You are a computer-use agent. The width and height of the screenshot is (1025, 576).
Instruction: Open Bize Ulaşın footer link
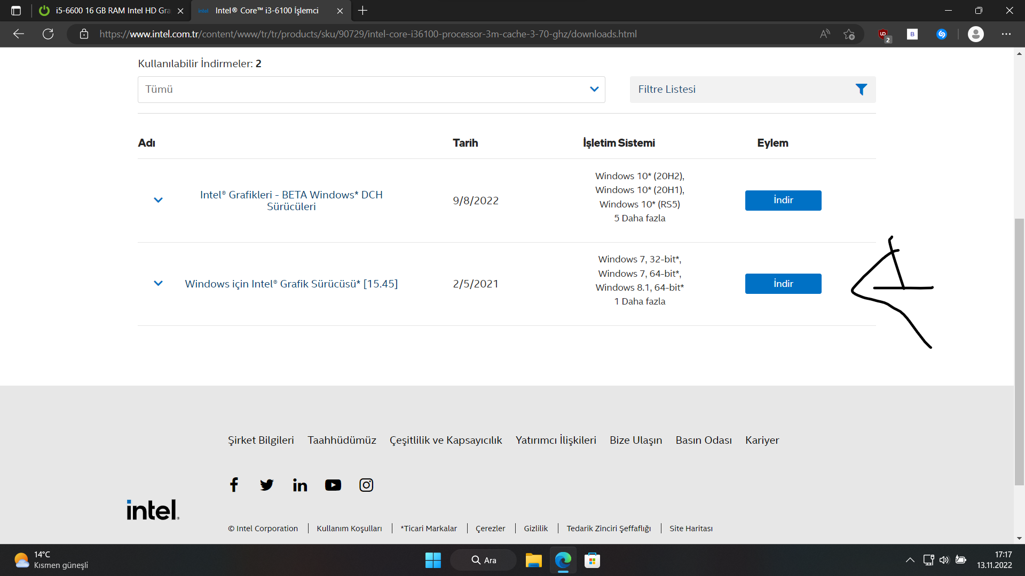[635, 441]
